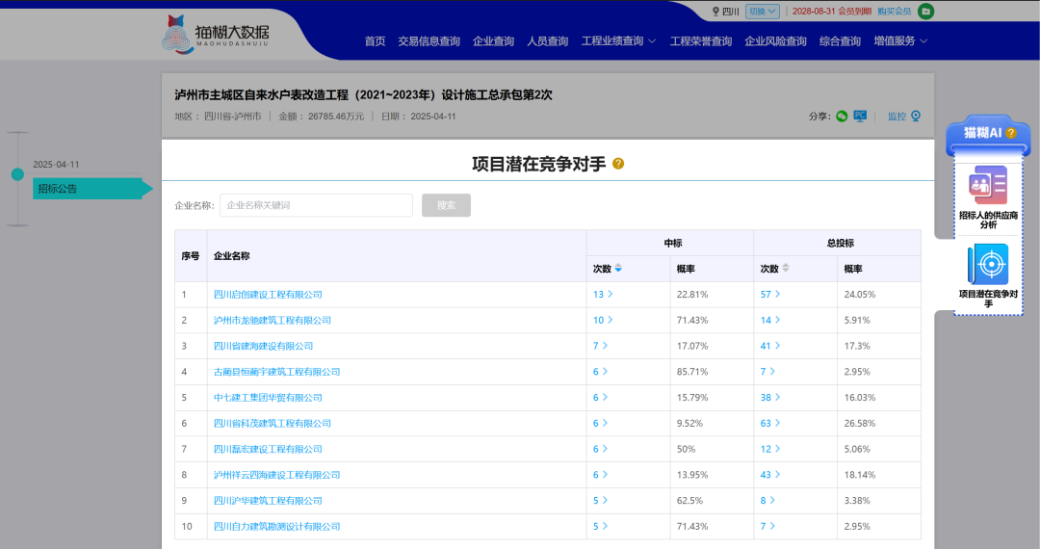Click the 序号 column header
This screenshot has width=1040, height=549.
pos(191,256)
